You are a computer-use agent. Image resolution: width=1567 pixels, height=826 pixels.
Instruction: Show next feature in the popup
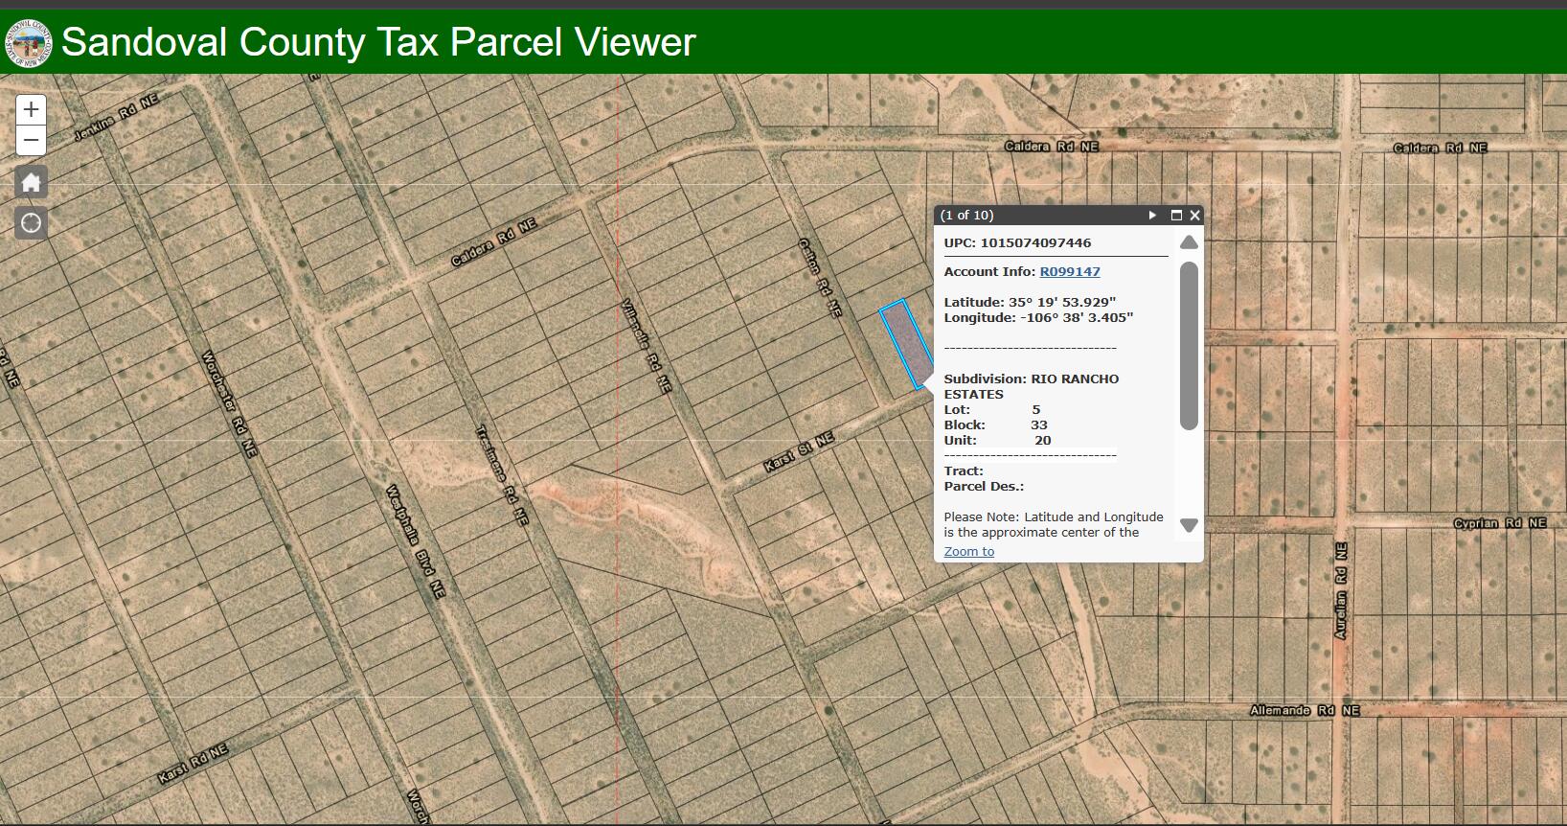tap(1152, 216)
